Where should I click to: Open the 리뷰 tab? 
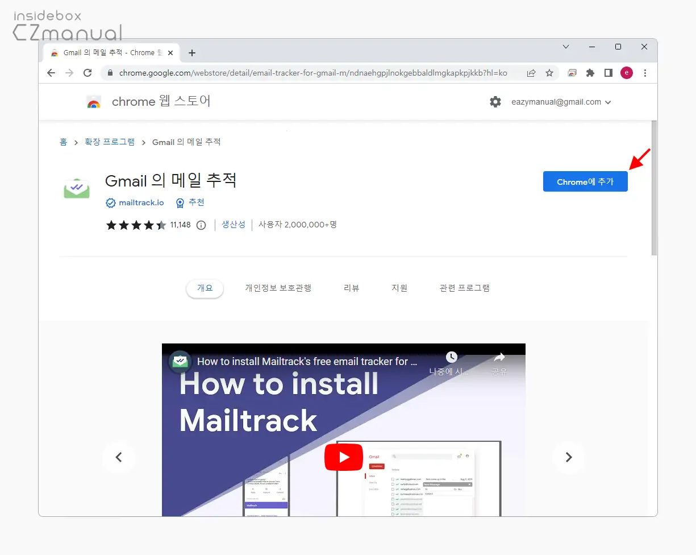coord(352,288)
